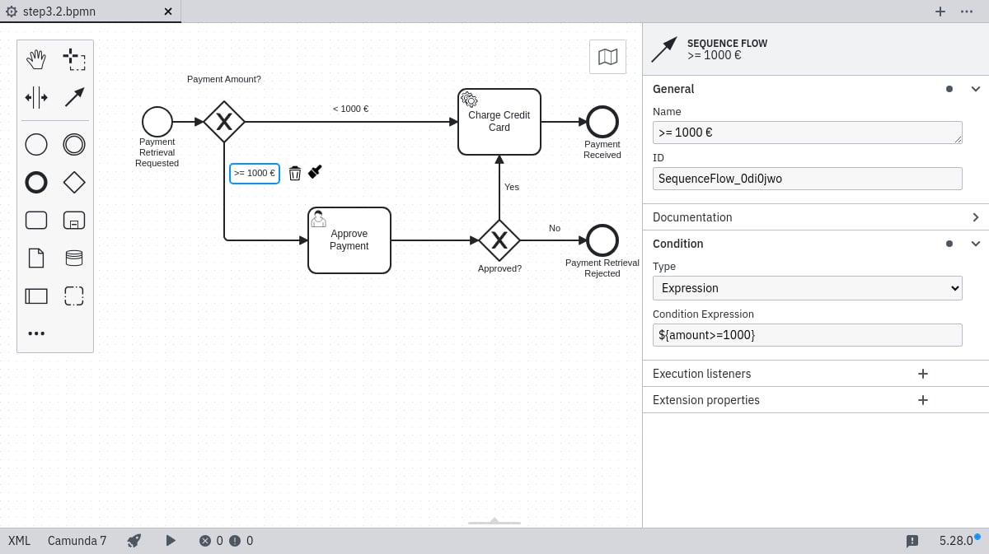Create a data store reference from palette
989x554 pixels.
tap(74, 258)
